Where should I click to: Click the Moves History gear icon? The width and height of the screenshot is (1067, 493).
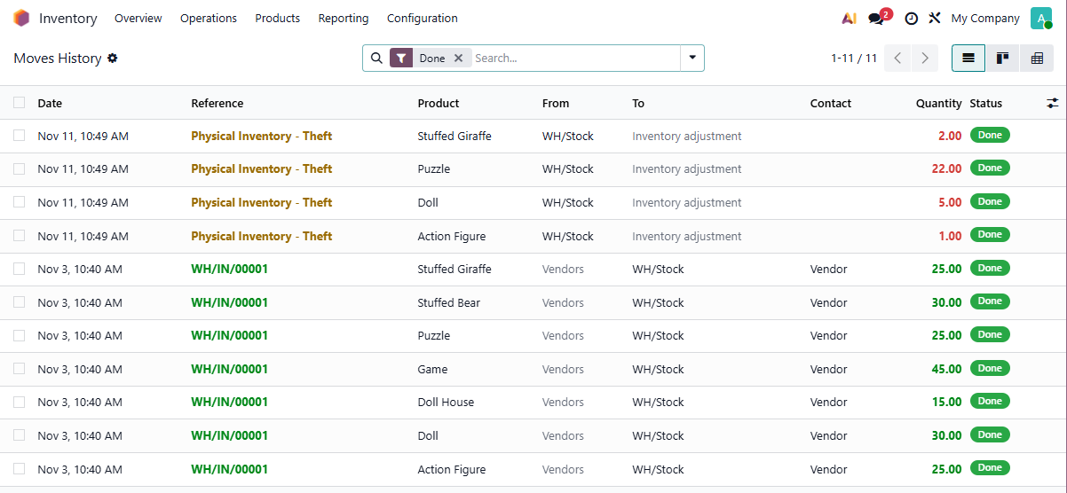[113, 59]
